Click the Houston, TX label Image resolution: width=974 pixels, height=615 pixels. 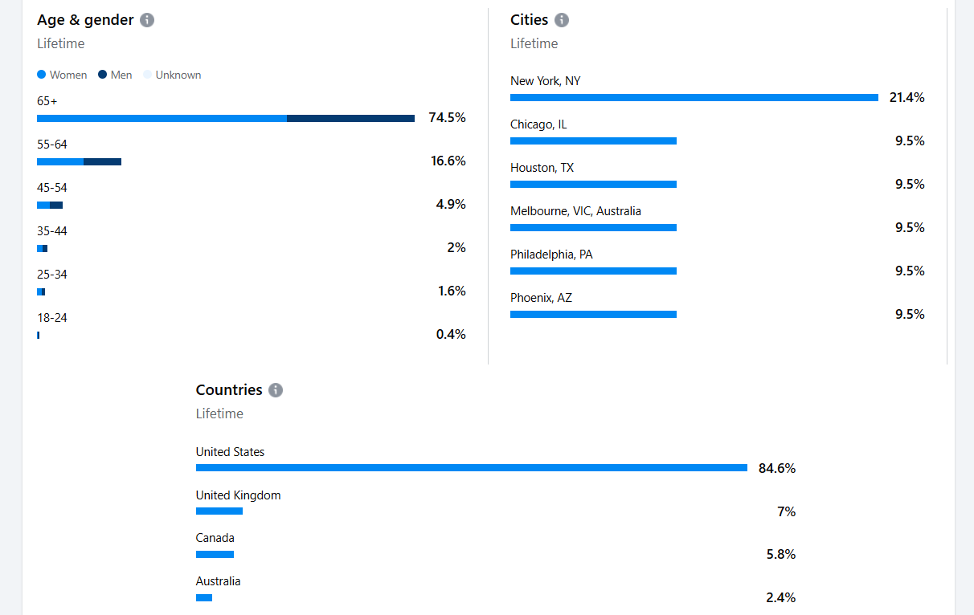[x=543, y=168]
